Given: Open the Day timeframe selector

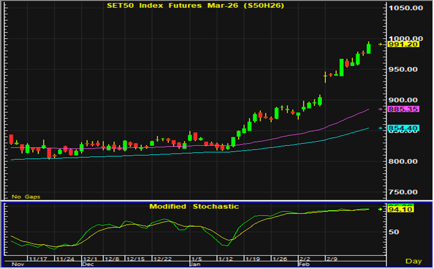Looking at the screenshot, I should [413, 261].
